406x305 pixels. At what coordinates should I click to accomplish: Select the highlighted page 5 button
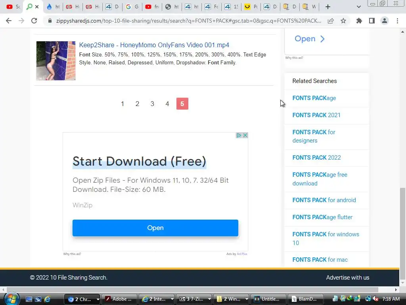[182, 104]
